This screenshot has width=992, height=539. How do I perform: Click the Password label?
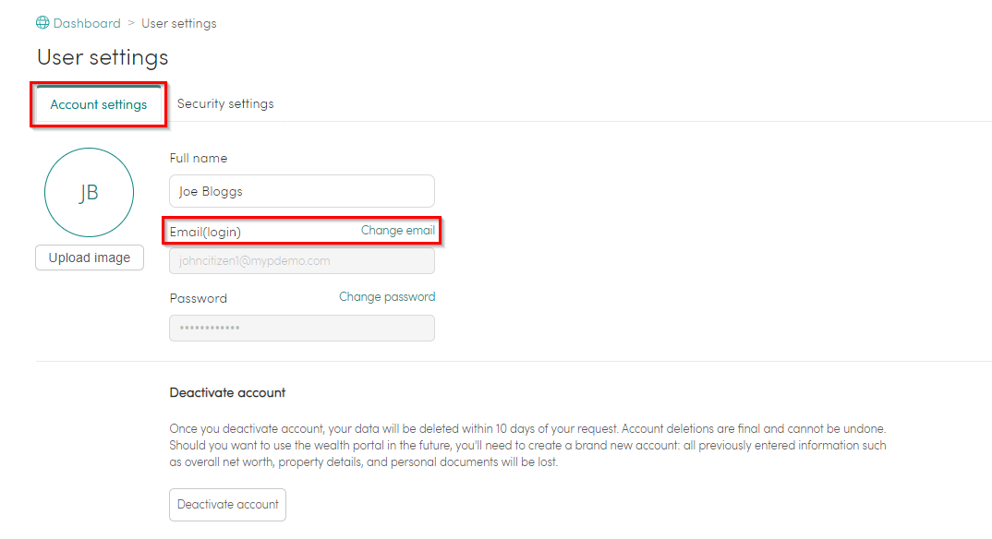pos(198,298)
